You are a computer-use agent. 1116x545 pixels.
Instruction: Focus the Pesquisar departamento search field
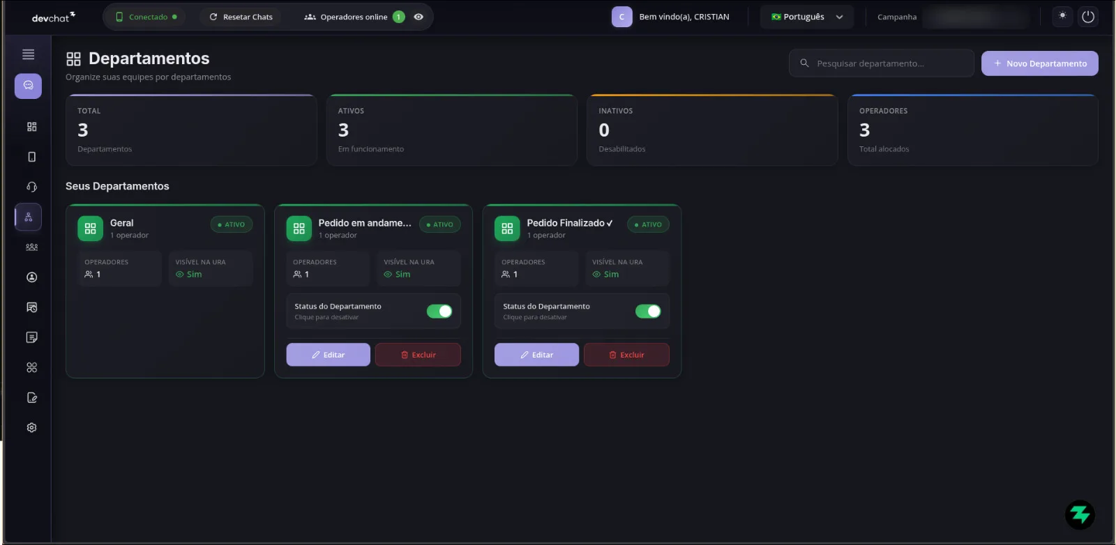pyautogui.click(x=882, y=63)
